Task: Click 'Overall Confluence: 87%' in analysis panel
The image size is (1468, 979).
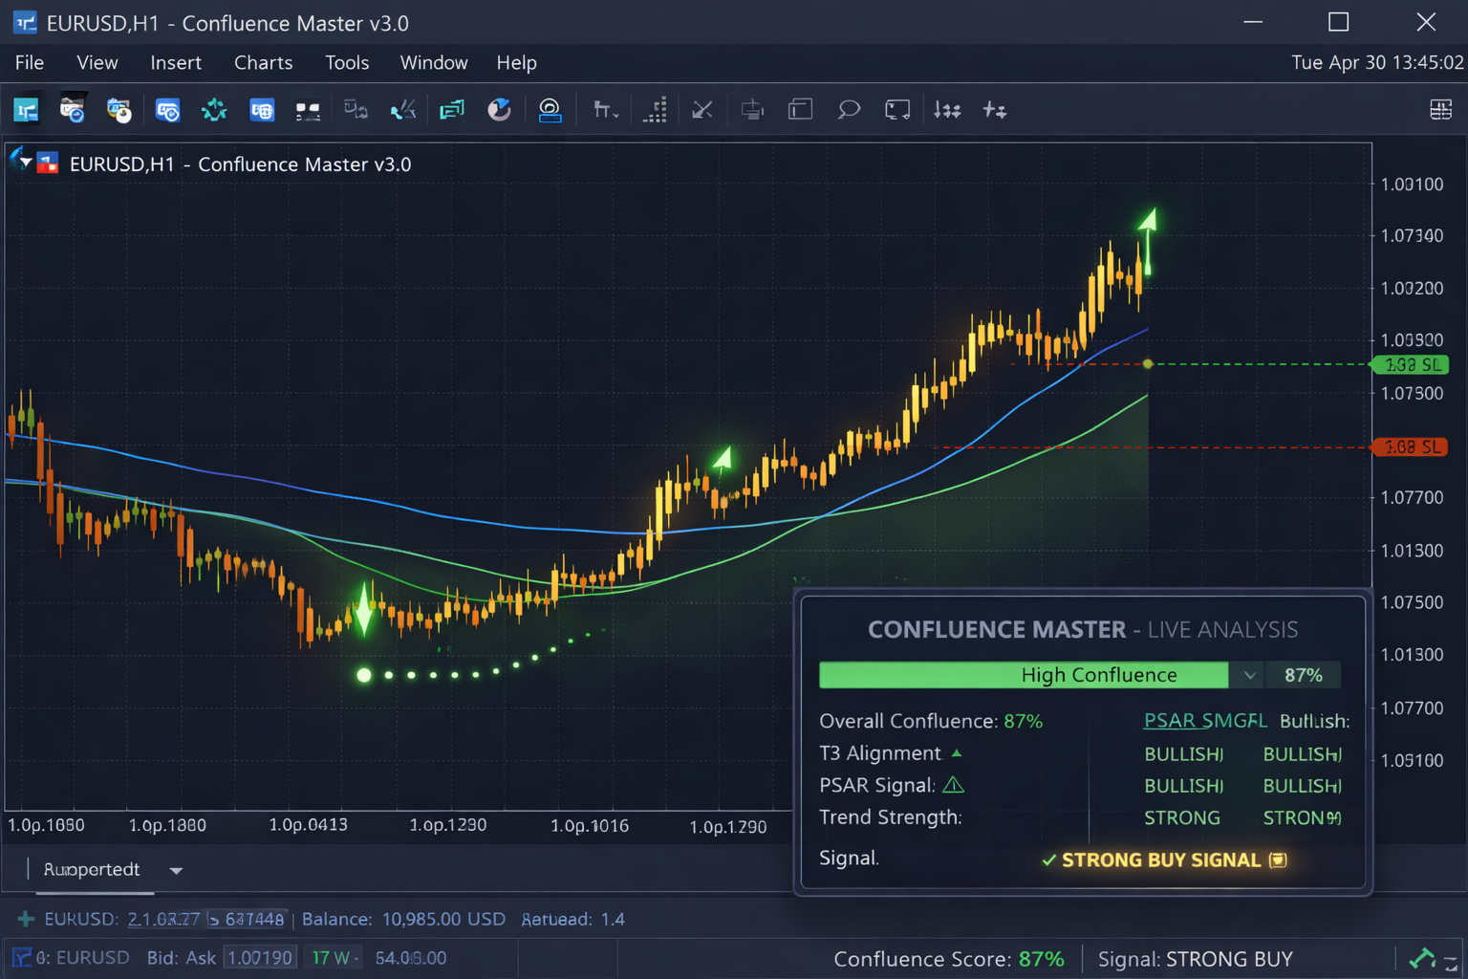Action: [931, 721]
